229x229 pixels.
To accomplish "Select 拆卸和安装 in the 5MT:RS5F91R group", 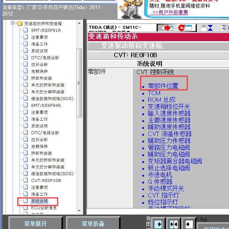I will tap(41, 78).
